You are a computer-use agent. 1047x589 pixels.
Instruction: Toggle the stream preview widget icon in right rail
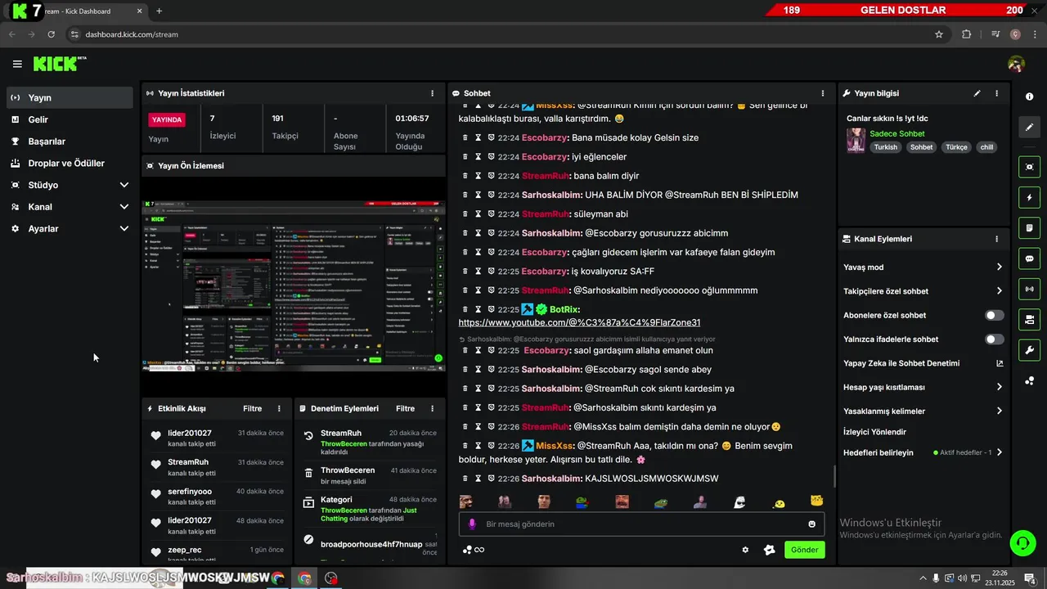[x=1029, y=167]
